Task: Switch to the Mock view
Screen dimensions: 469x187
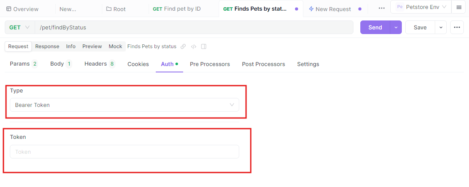Action: pos(115,46)
